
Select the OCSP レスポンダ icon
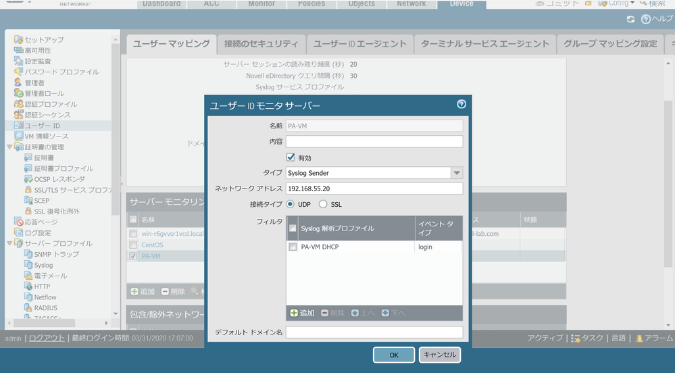tap(28, 179)
